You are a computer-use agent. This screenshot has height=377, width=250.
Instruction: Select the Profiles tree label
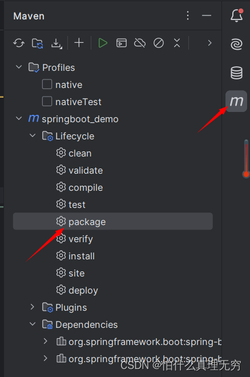(x=59, y=67)
